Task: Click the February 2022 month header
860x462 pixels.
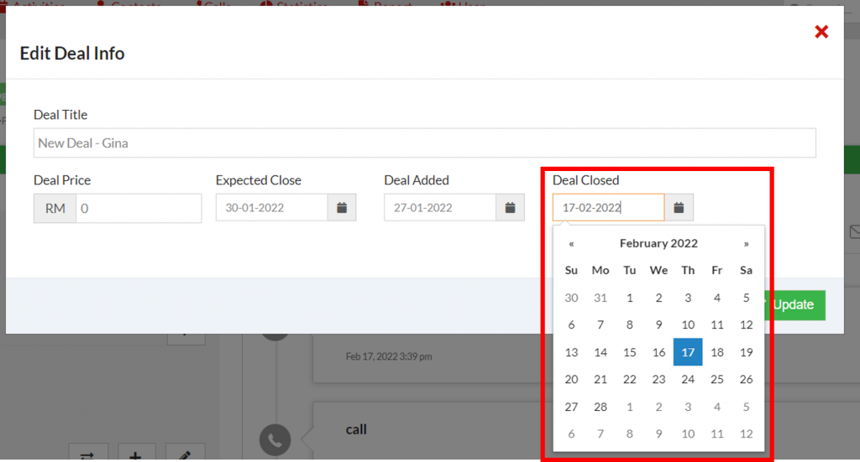Action: tap(658, 244)
